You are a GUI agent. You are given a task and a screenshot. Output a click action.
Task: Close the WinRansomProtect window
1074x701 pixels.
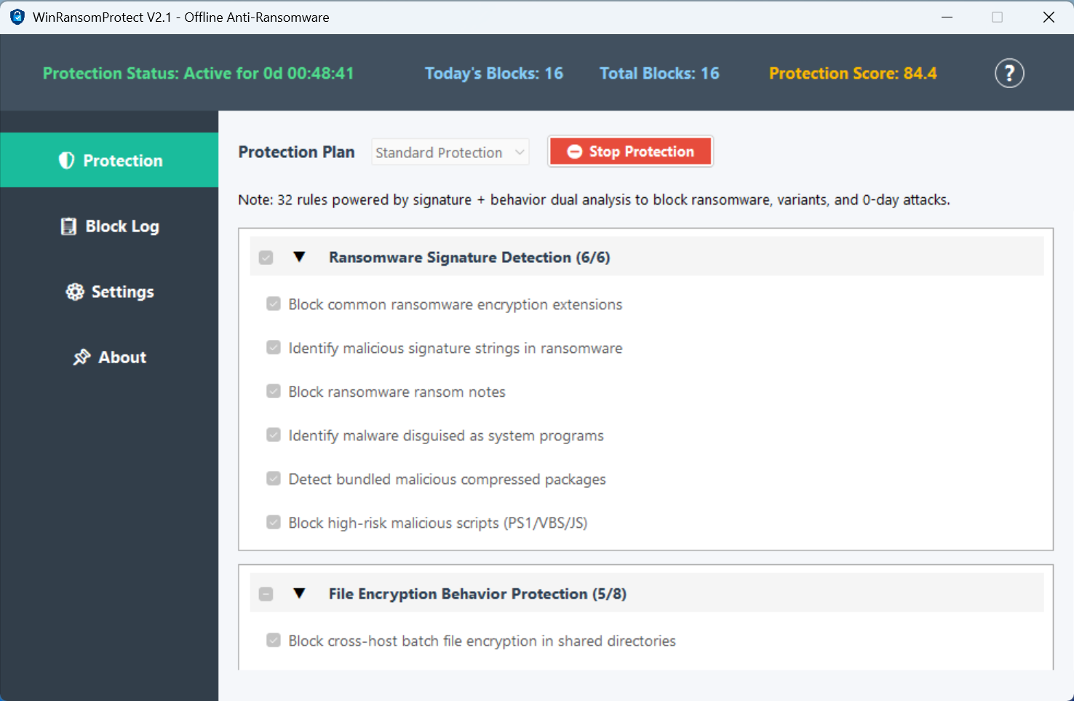click(x=1049, y=17)
